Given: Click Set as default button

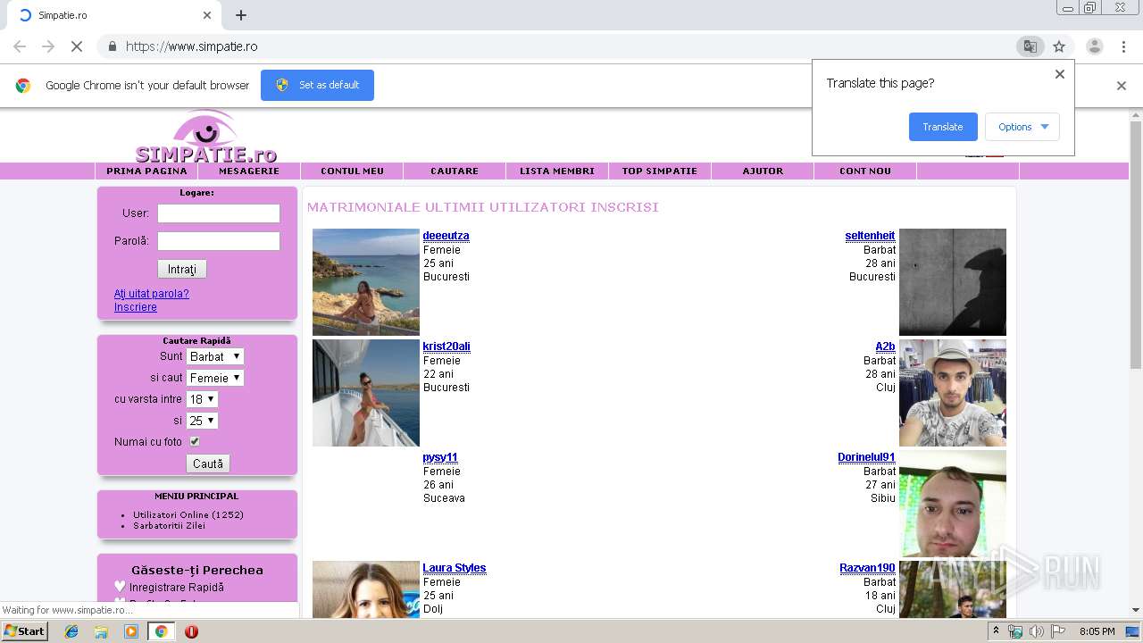Looking at the screenshot, I should pyautogui.click(x=317, y=85).
